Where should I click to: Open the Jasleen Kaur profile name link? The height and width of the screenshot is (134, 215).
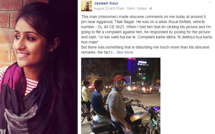click(x=106, y=3)
